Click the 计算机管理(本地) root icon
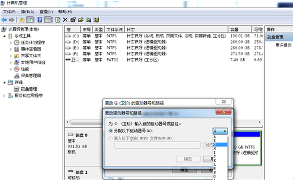 pos(4,29)
